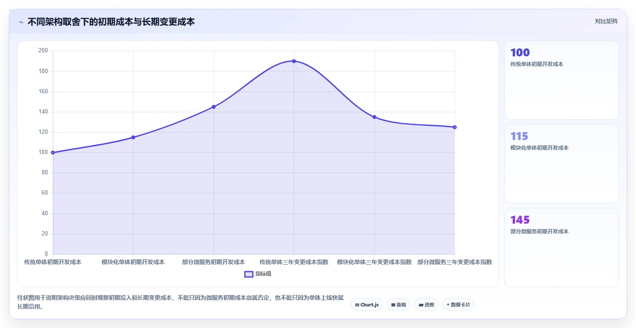Viewport: 636px width, 328px height.
Task: Select the 数据卡片 tag chip
Action: (459, 305)
